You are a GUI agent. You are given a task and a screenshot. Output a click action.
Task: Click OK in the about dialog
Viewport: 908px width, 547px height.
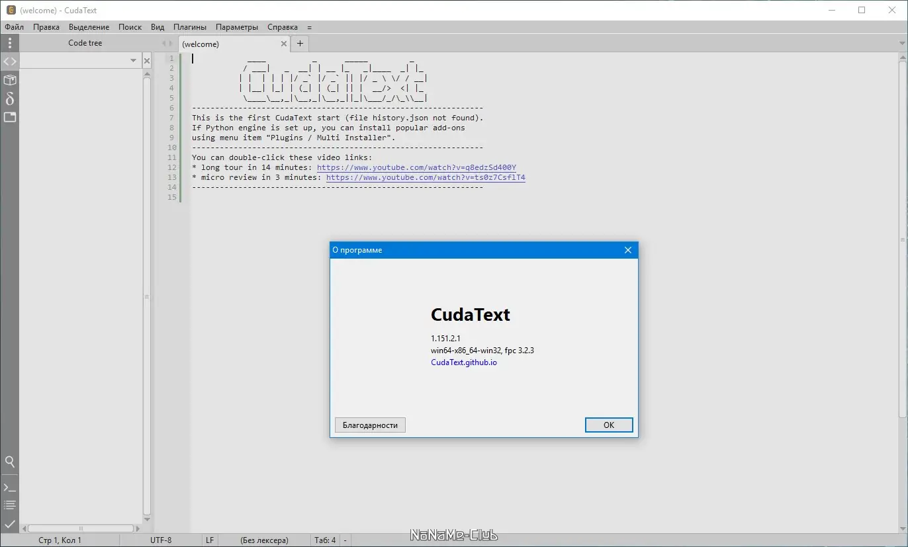point(609,425)
